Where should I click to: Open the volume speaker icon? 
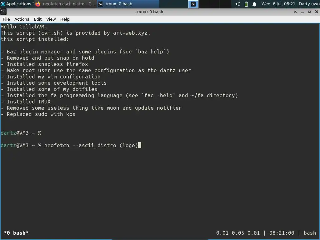click(238, 4)
